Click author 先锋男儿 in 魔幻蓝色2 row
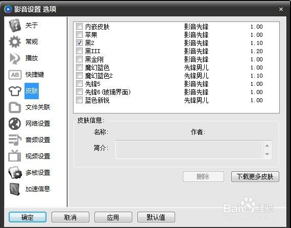 pyautogui.click(x=196, y=76)
